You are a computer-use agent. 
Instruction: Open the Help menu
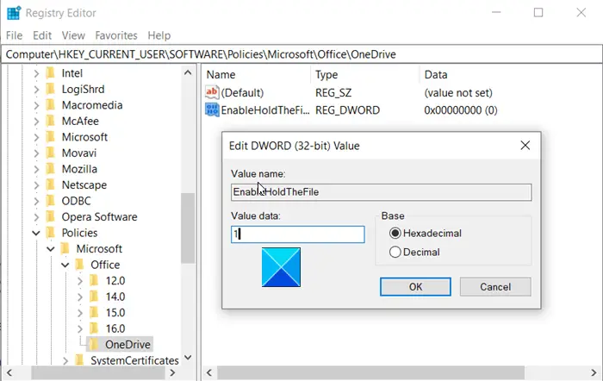(159, 35)
